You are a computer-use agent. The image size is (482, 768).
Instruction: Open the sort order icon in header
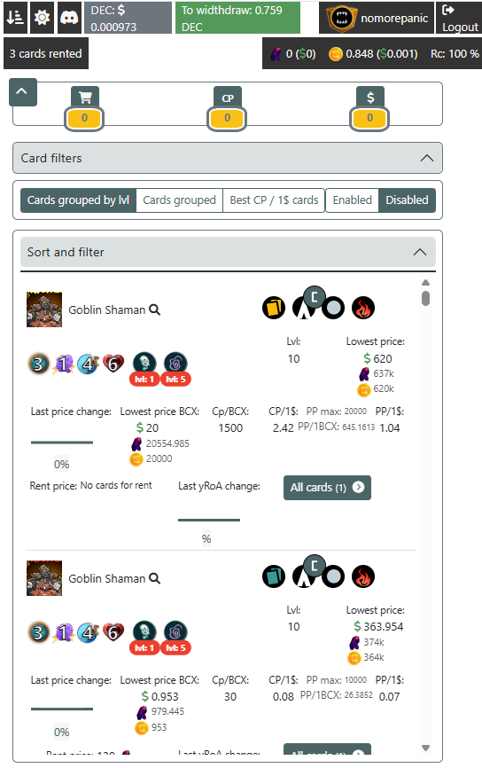15,18
